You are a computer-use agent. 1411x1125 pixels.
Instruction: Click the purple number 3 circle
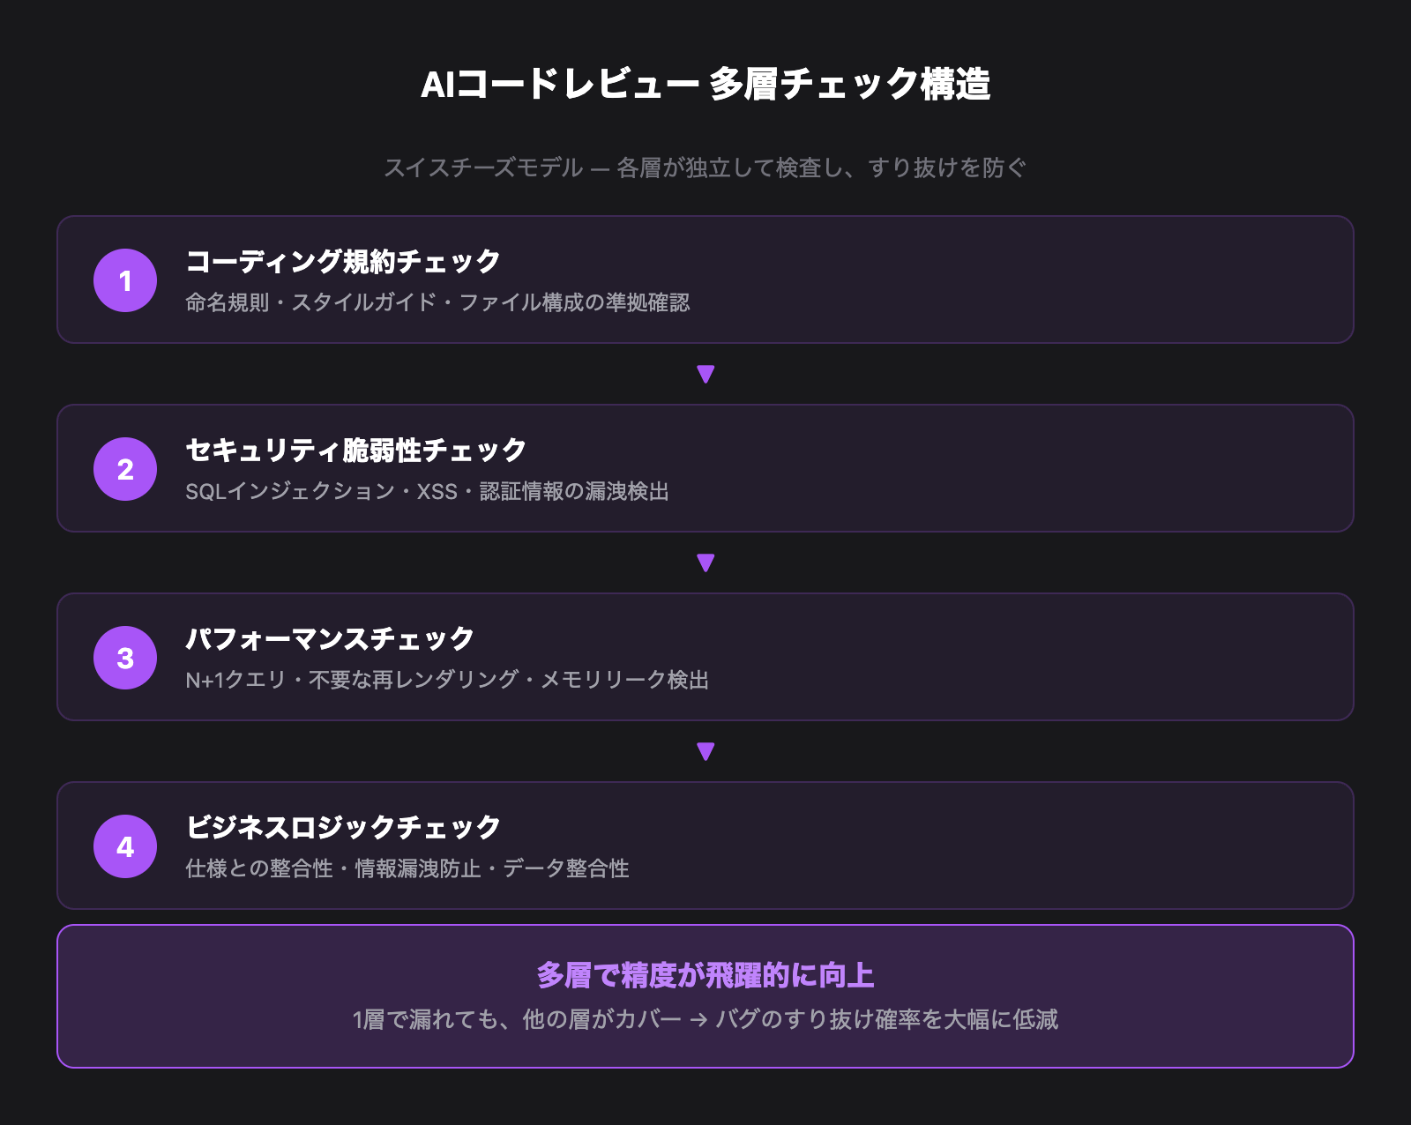point(125,658)
